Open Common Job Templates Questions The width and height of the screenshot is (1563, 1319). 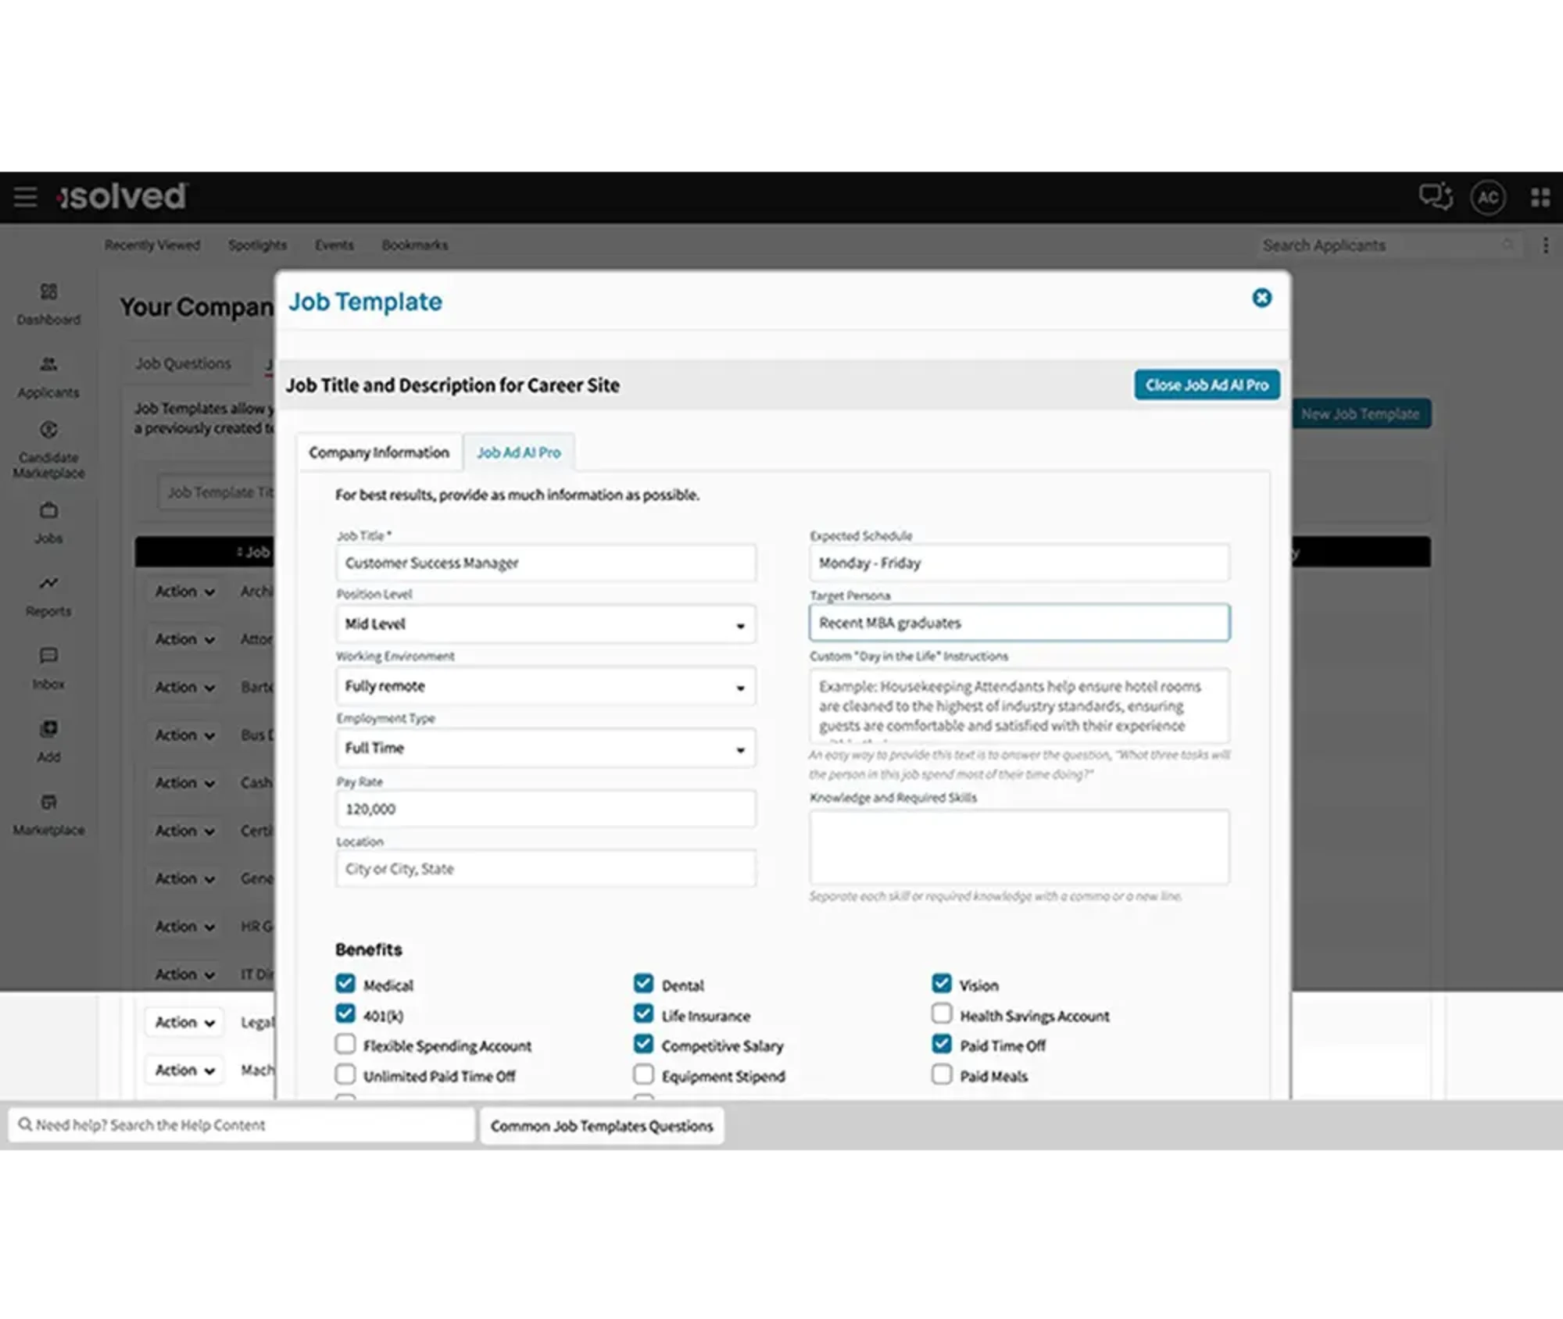pyautogui.click(x=601, y=1125)
